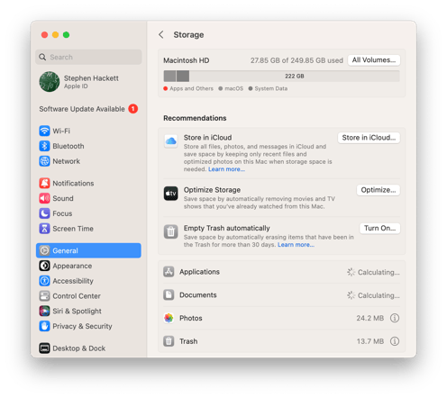This screenshot has height=398, width=447.
Task: Open the Applications storage row
Action: click(x=281, y=272)
